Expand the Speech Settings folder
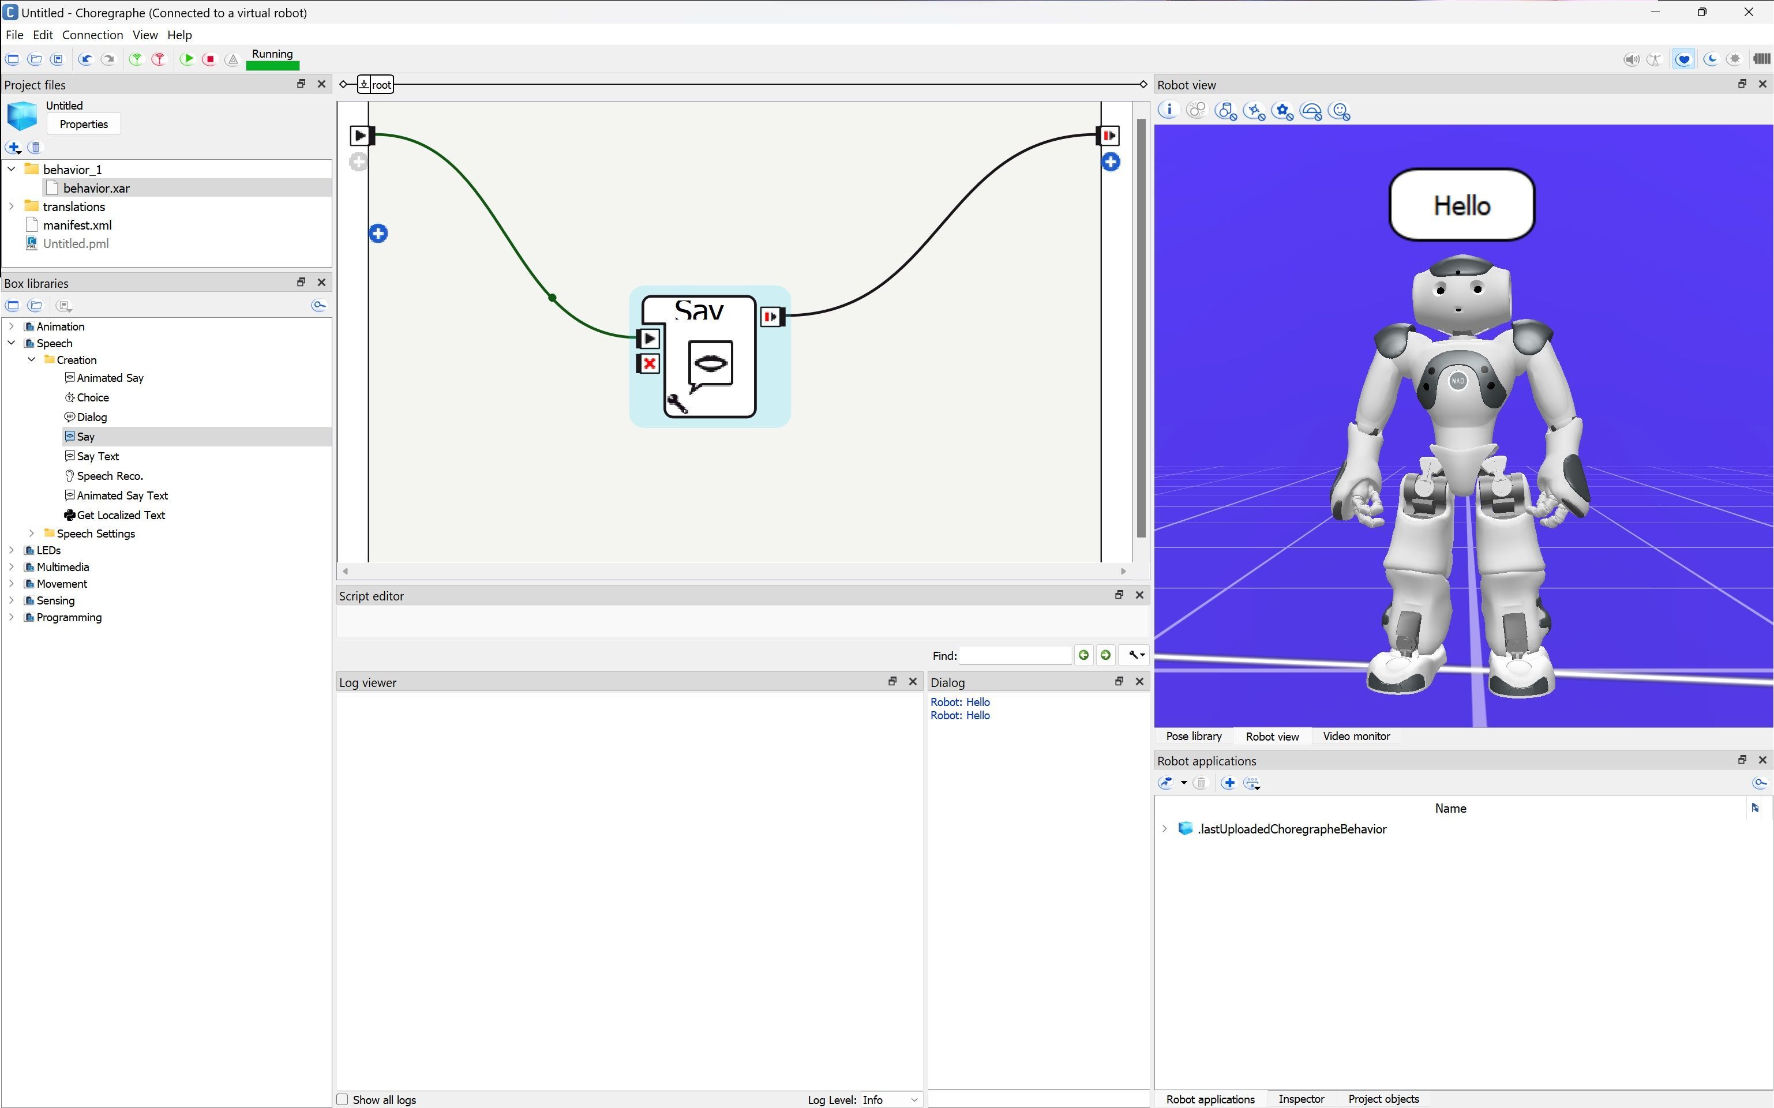The width and height of the screenshot is (1774, 1108). click(32, 534)
